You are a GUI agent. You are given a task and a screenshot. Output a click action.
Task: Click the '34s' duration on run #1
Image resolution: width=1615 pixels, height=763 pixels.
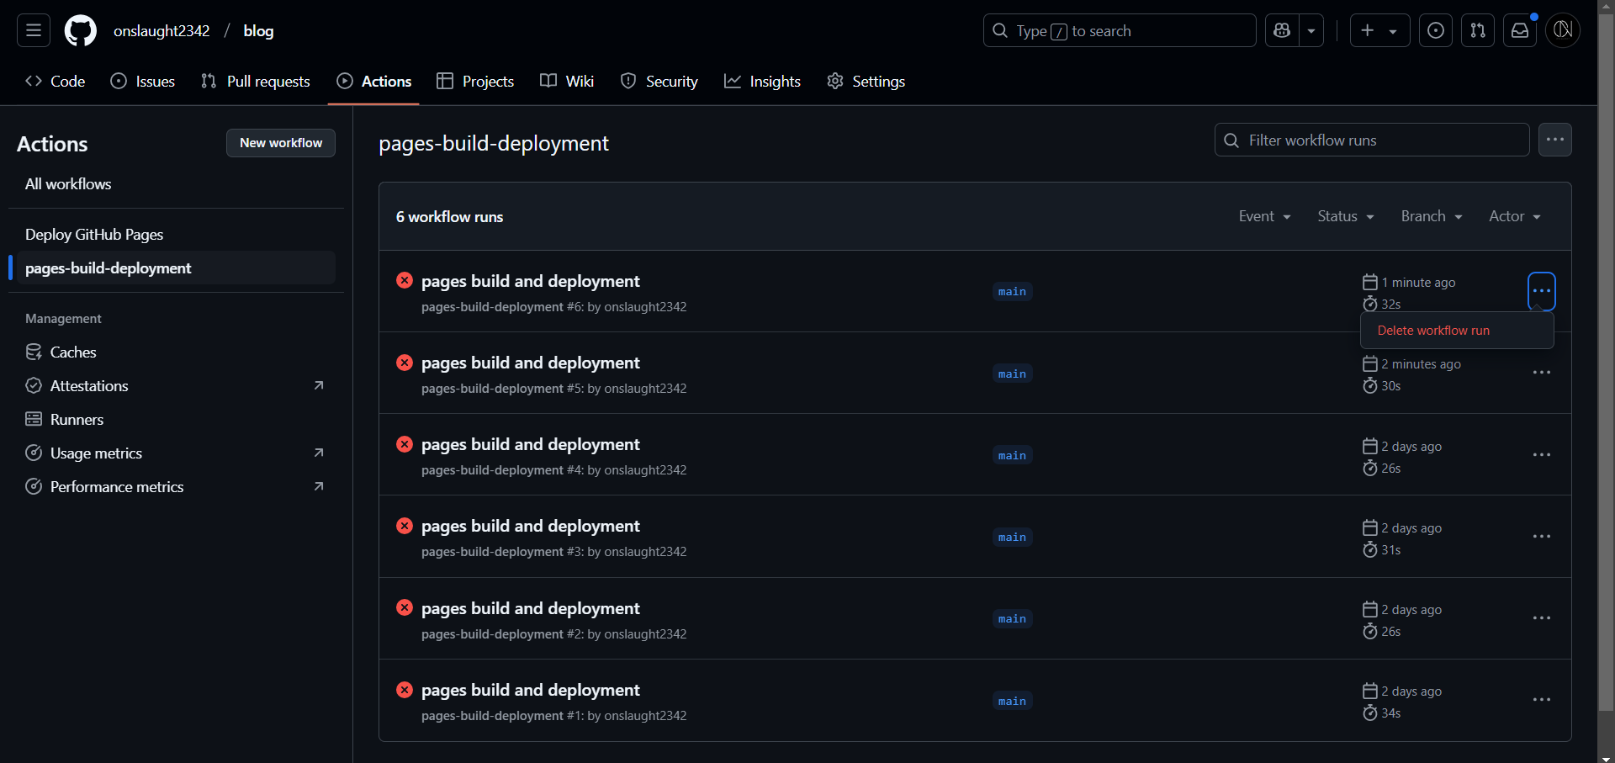pos(1390,713)
